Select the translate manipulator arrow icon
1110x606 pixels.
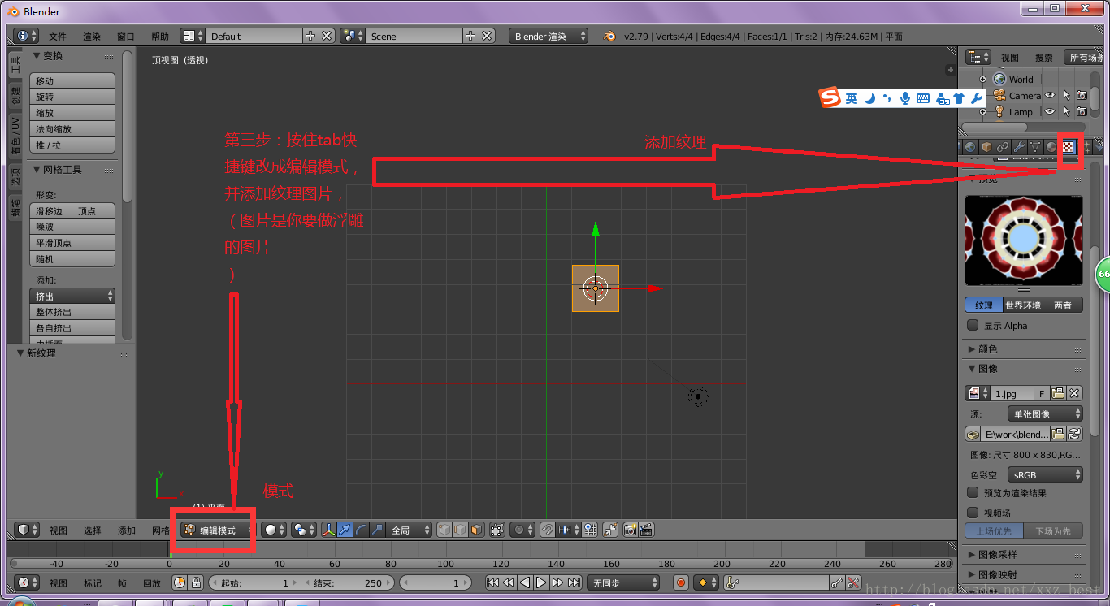click(x=345, y=530)
